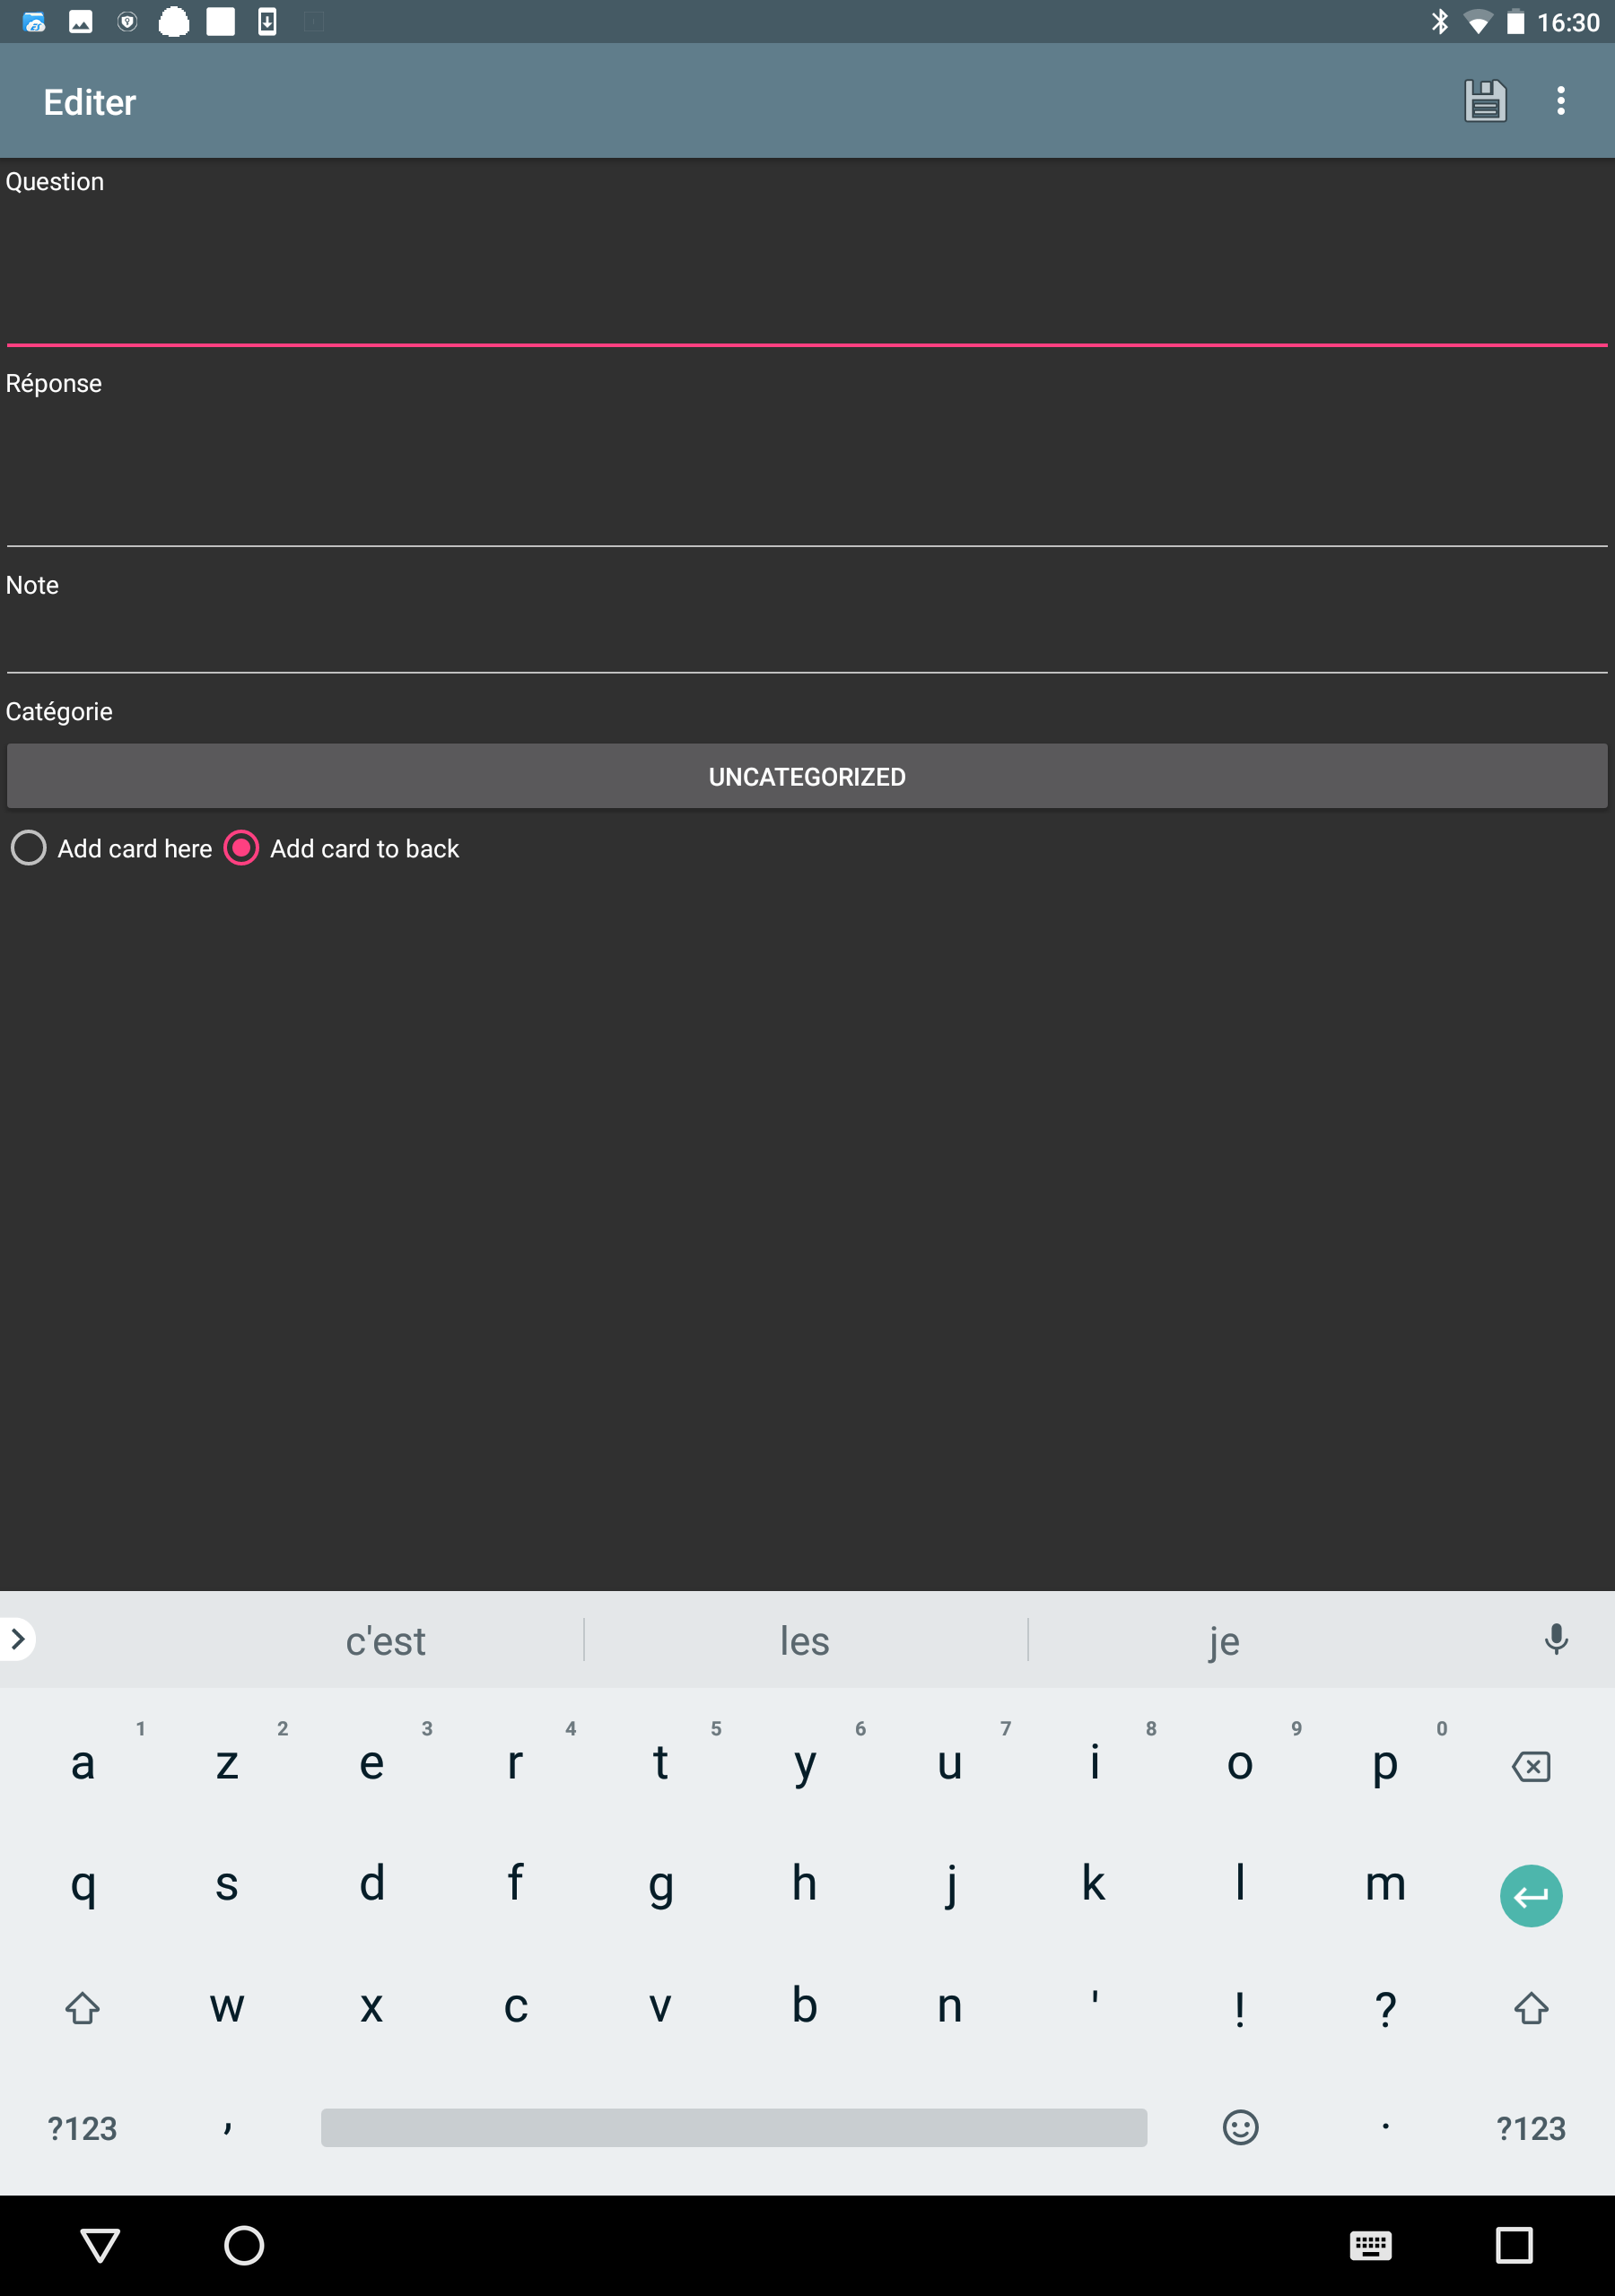Tap the Wi-Fi status bar icon
1615x2296 pixels.
click(x=1477, y=22)
